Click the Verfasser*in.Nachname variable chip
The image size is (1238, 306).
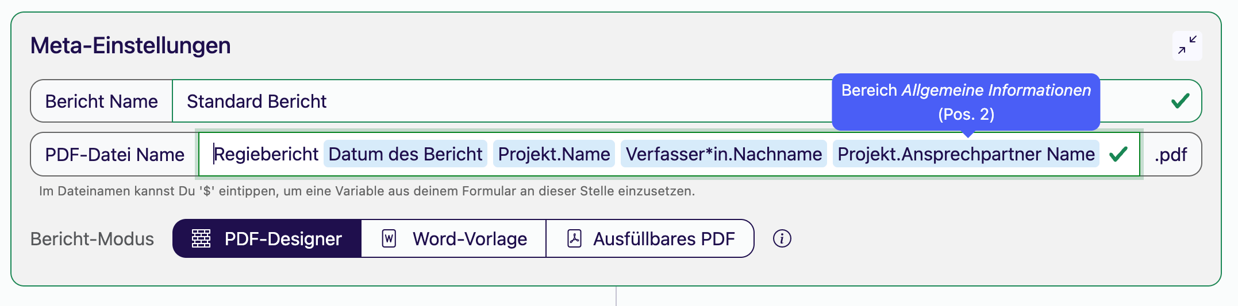coord(723,154)
